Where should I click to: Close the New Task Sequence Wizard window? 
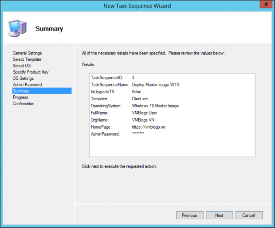264,5
